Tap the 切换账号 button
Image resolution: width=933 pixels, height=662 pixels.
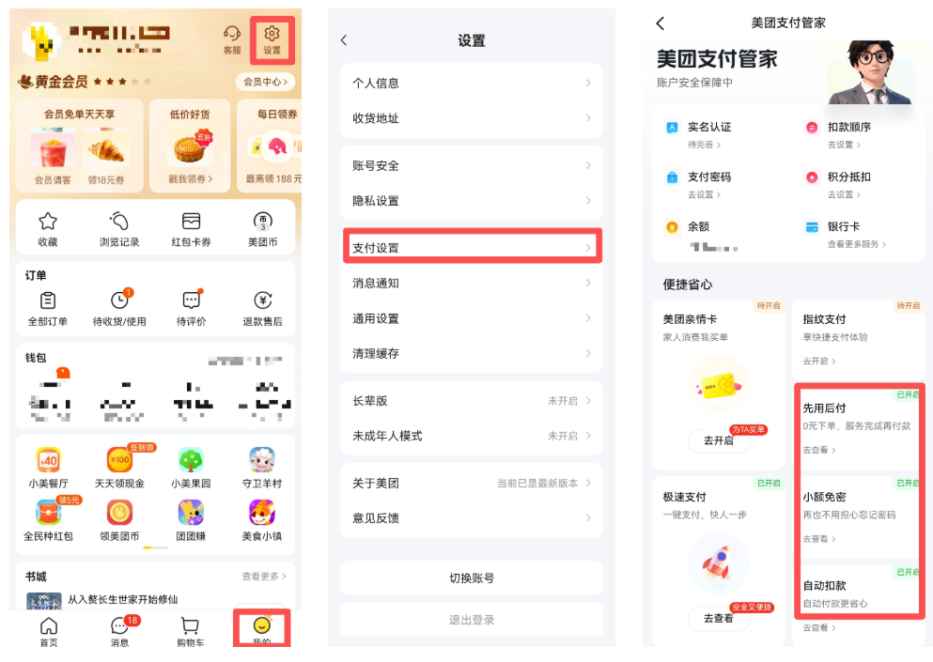(472, 578)
